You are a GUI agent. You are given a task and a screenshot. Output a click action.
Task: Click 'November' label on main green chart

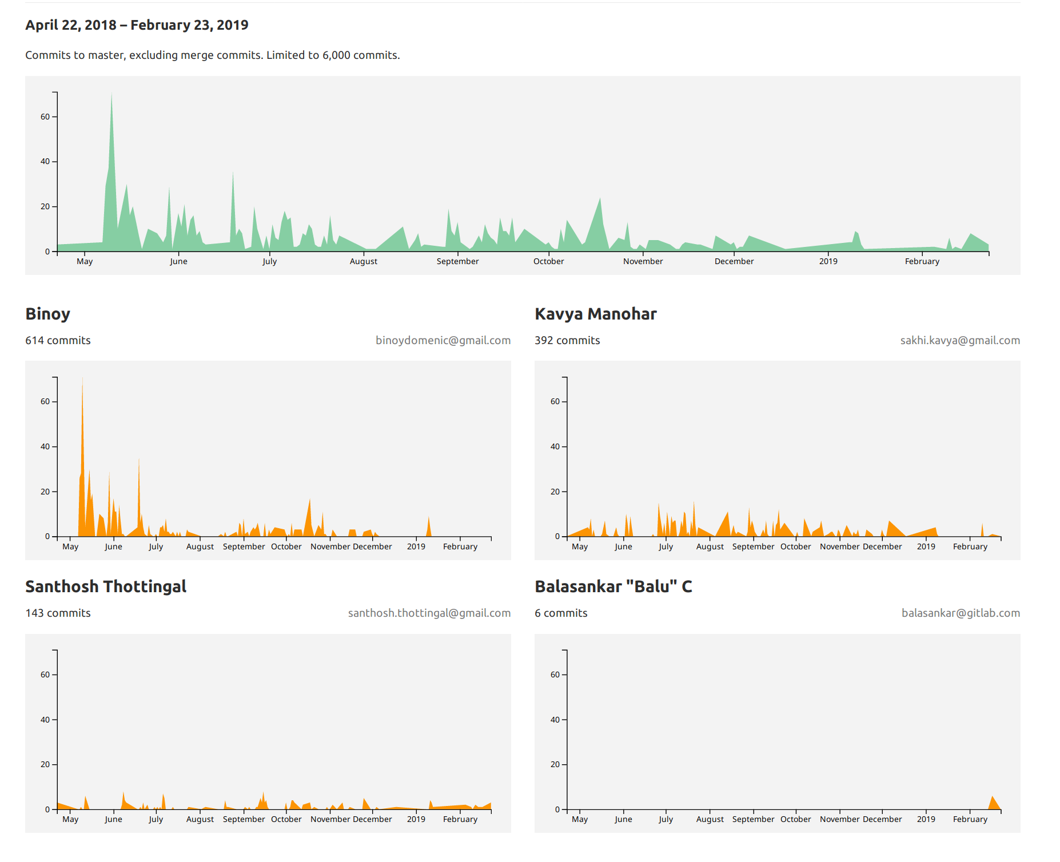tap(643, 261)
